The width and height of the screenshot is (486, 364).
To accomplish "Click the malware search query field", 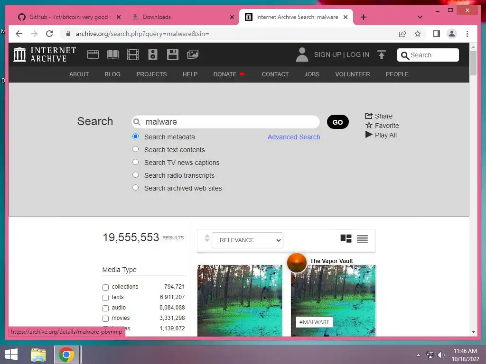I will pyautogui.click(x=225, y=122).
